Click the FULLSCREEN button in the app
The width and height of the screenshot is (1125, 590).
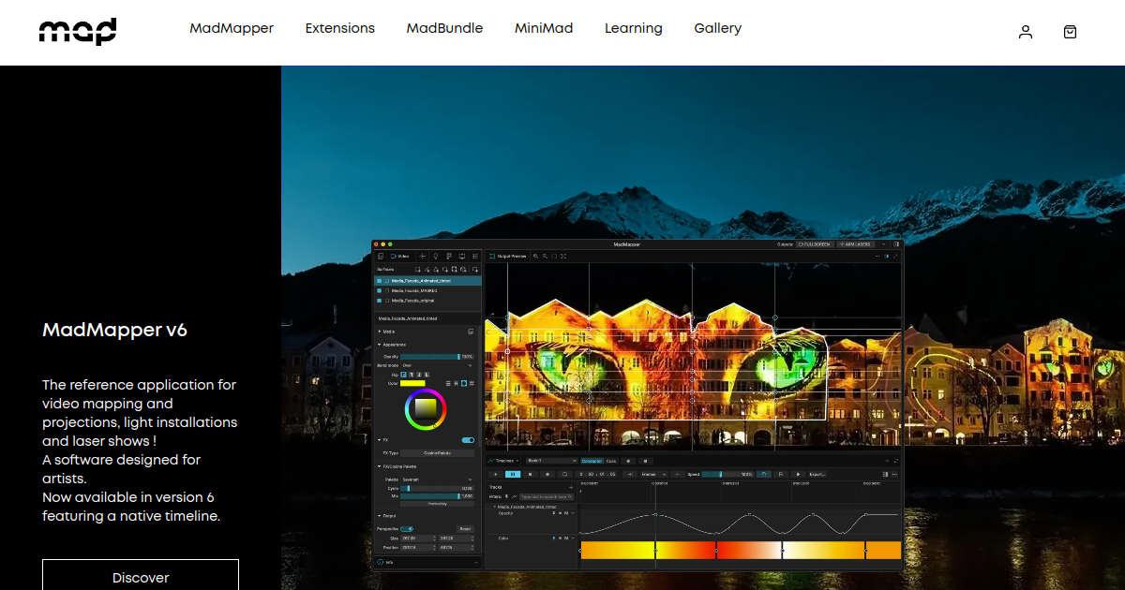pyautogui.click(x=815, y=244)
